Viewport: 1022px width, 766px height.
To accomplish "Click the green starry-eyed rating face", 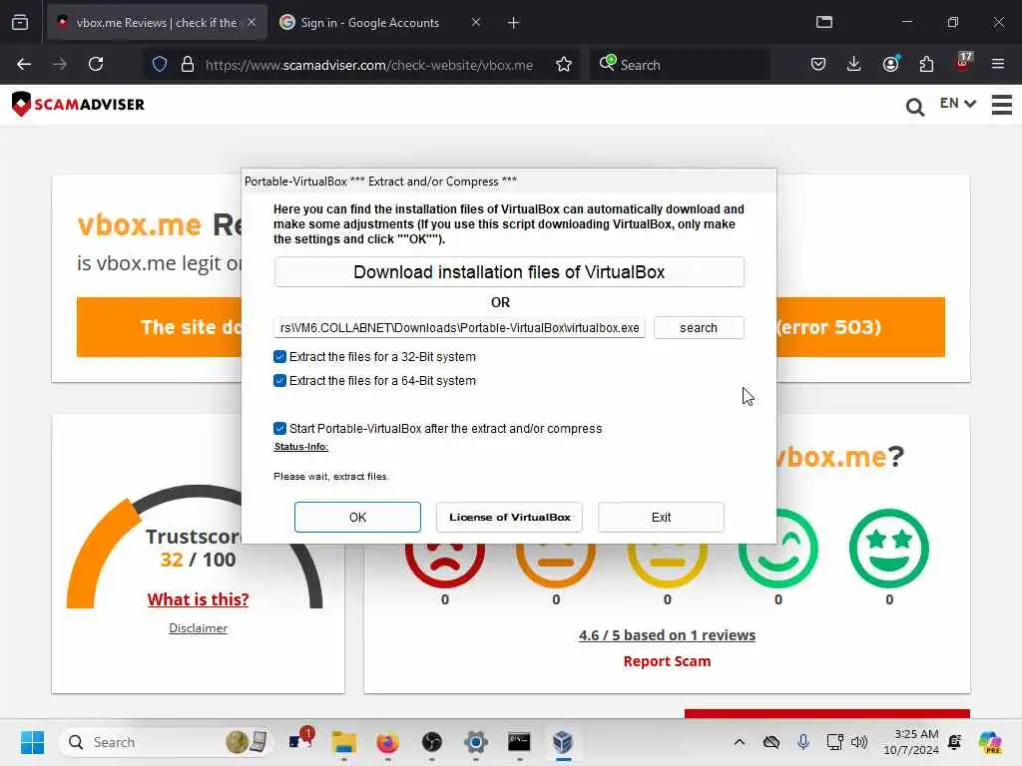I will pos(889,548).
